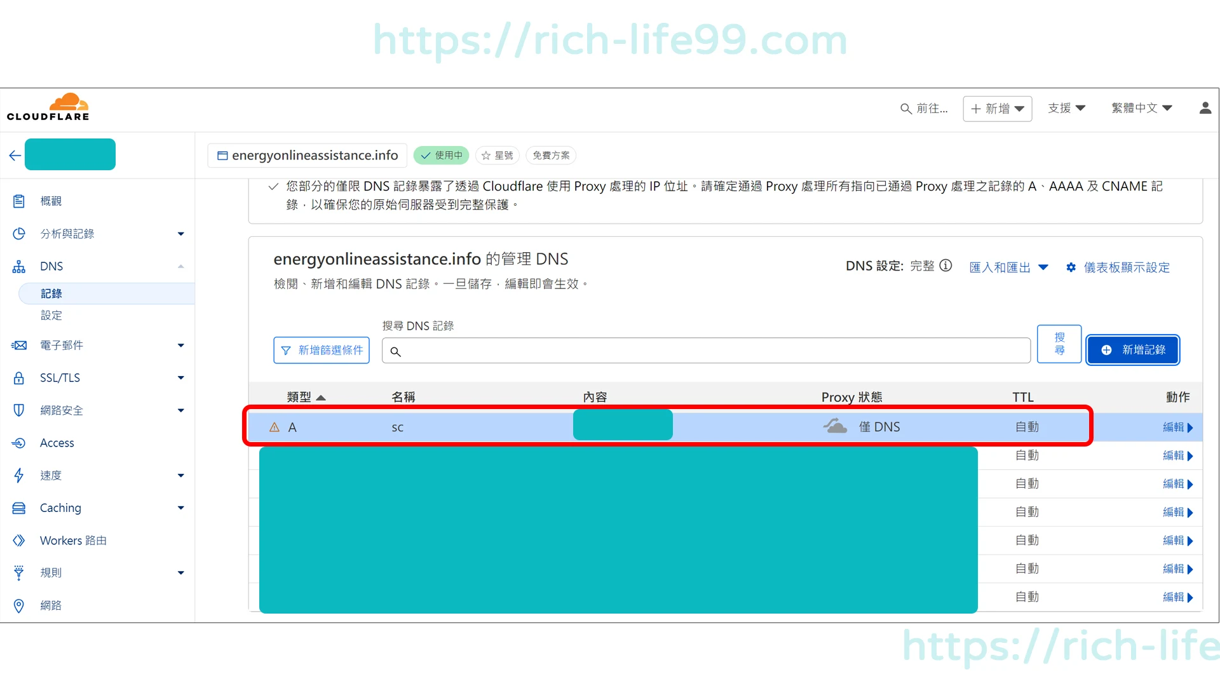
Task: Click the 前往 search magnifier icon
Action: tap(906, 109)
